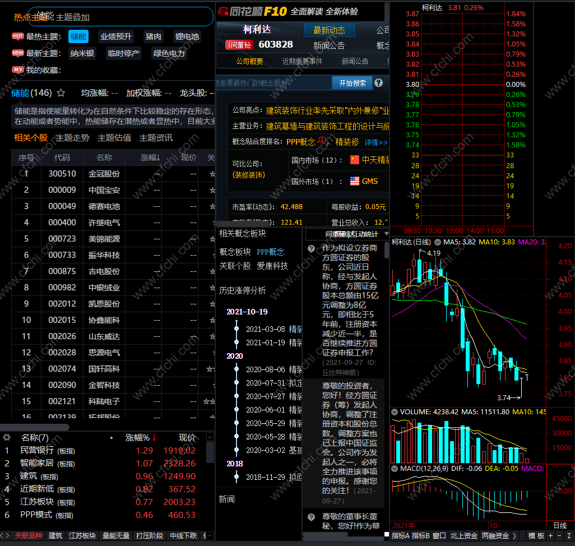Click the vertical scrollbar thumb in 问董秘 panel
Viewport: 575px width, 546px height.
pyautogui.click(x=387, y=250)
